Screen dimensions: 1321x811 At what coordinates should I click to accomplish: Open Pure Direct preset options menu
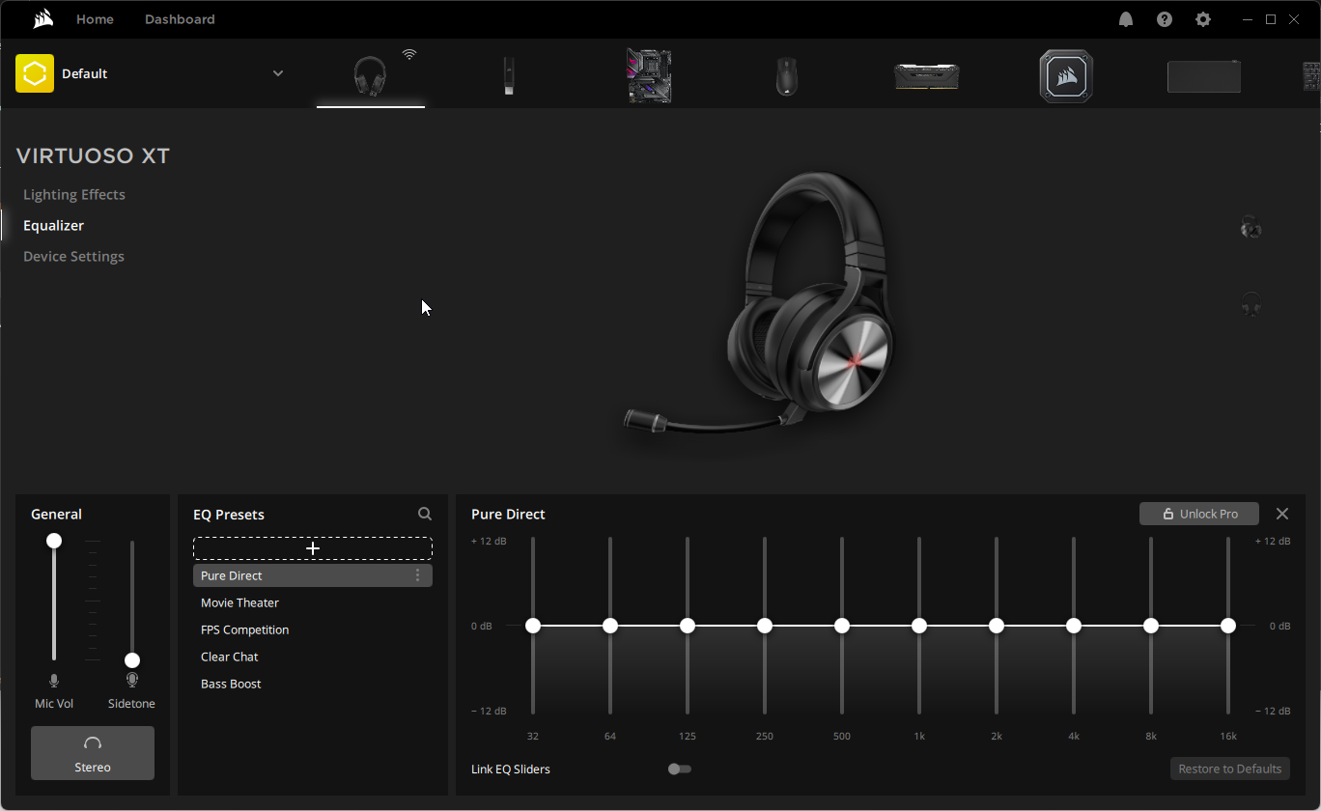pos(417,575)
